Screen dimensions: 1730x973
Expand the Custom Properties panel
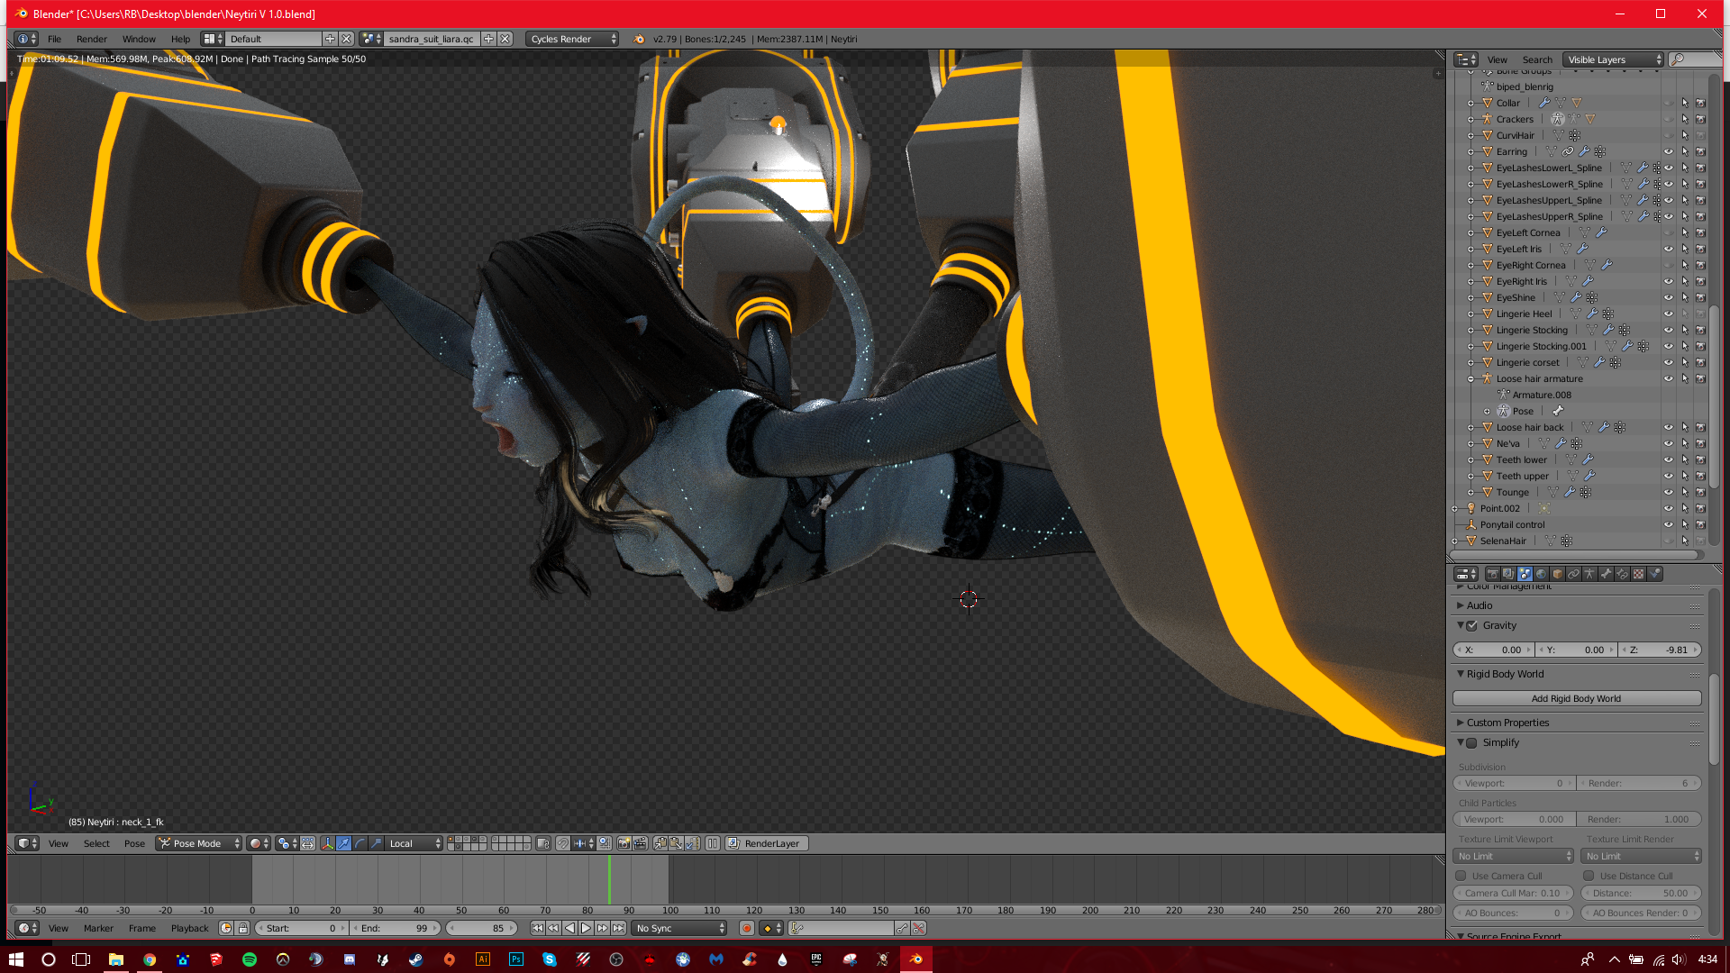pyautogui.click(x=1507, y=723)
